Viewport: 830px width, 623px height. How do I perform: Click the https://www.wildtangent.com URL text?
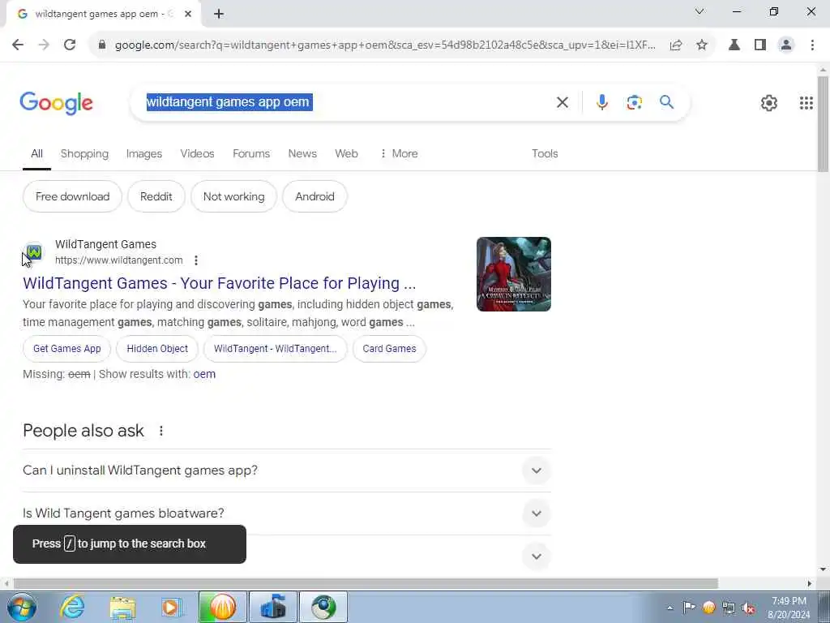(x=118, y=260)
